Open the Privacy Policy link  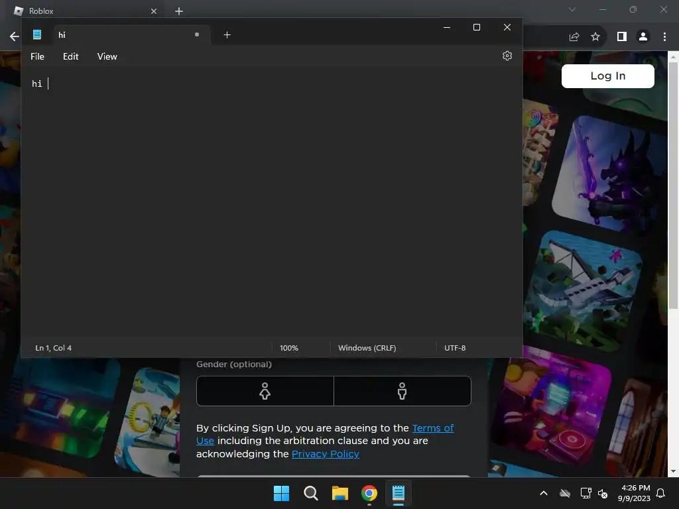point(325,454)
